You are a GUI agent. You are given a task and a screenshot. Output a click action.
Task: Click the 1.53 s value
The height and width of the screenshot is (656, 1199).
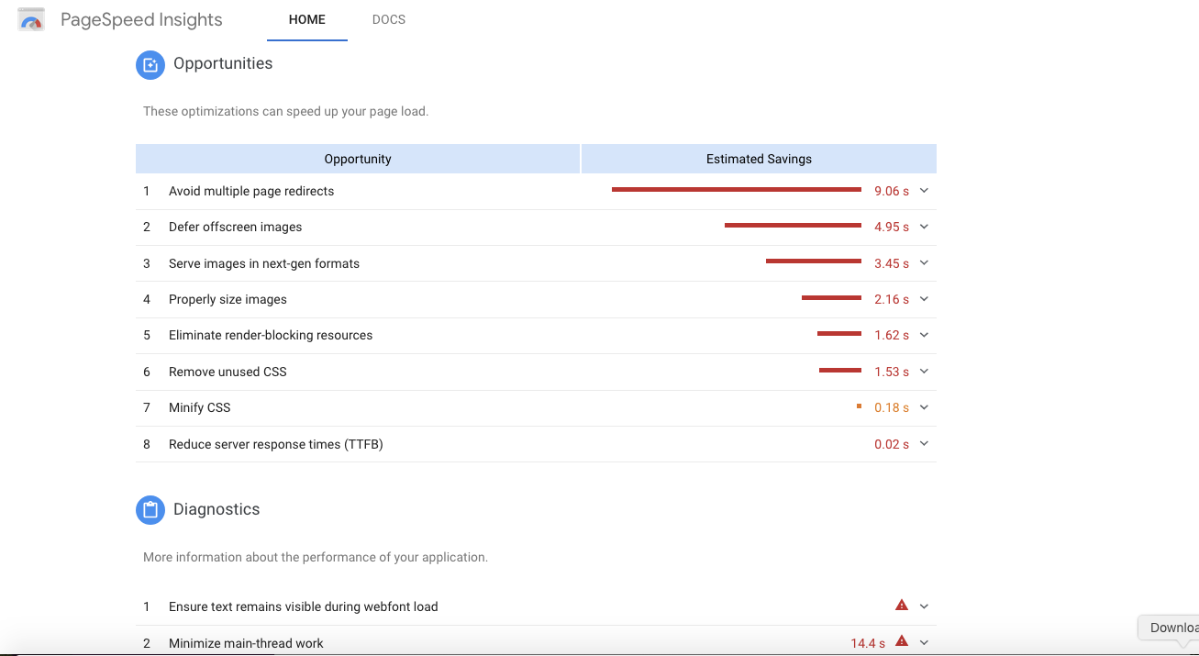click(892, 372)
